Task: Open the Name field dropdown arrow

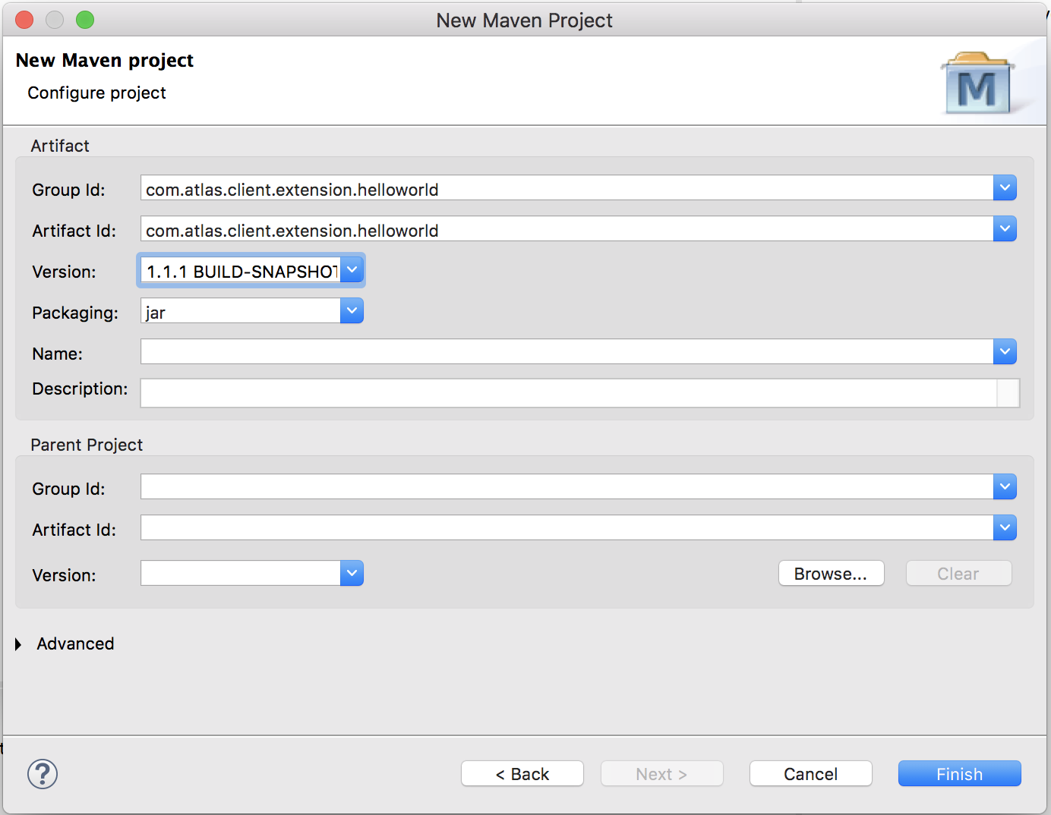Action: (x=1005, y=352)
